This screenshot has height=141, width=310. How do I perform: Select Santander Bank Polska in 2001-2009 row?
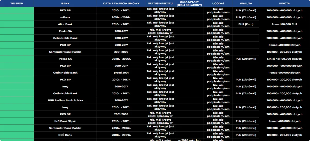65,52
